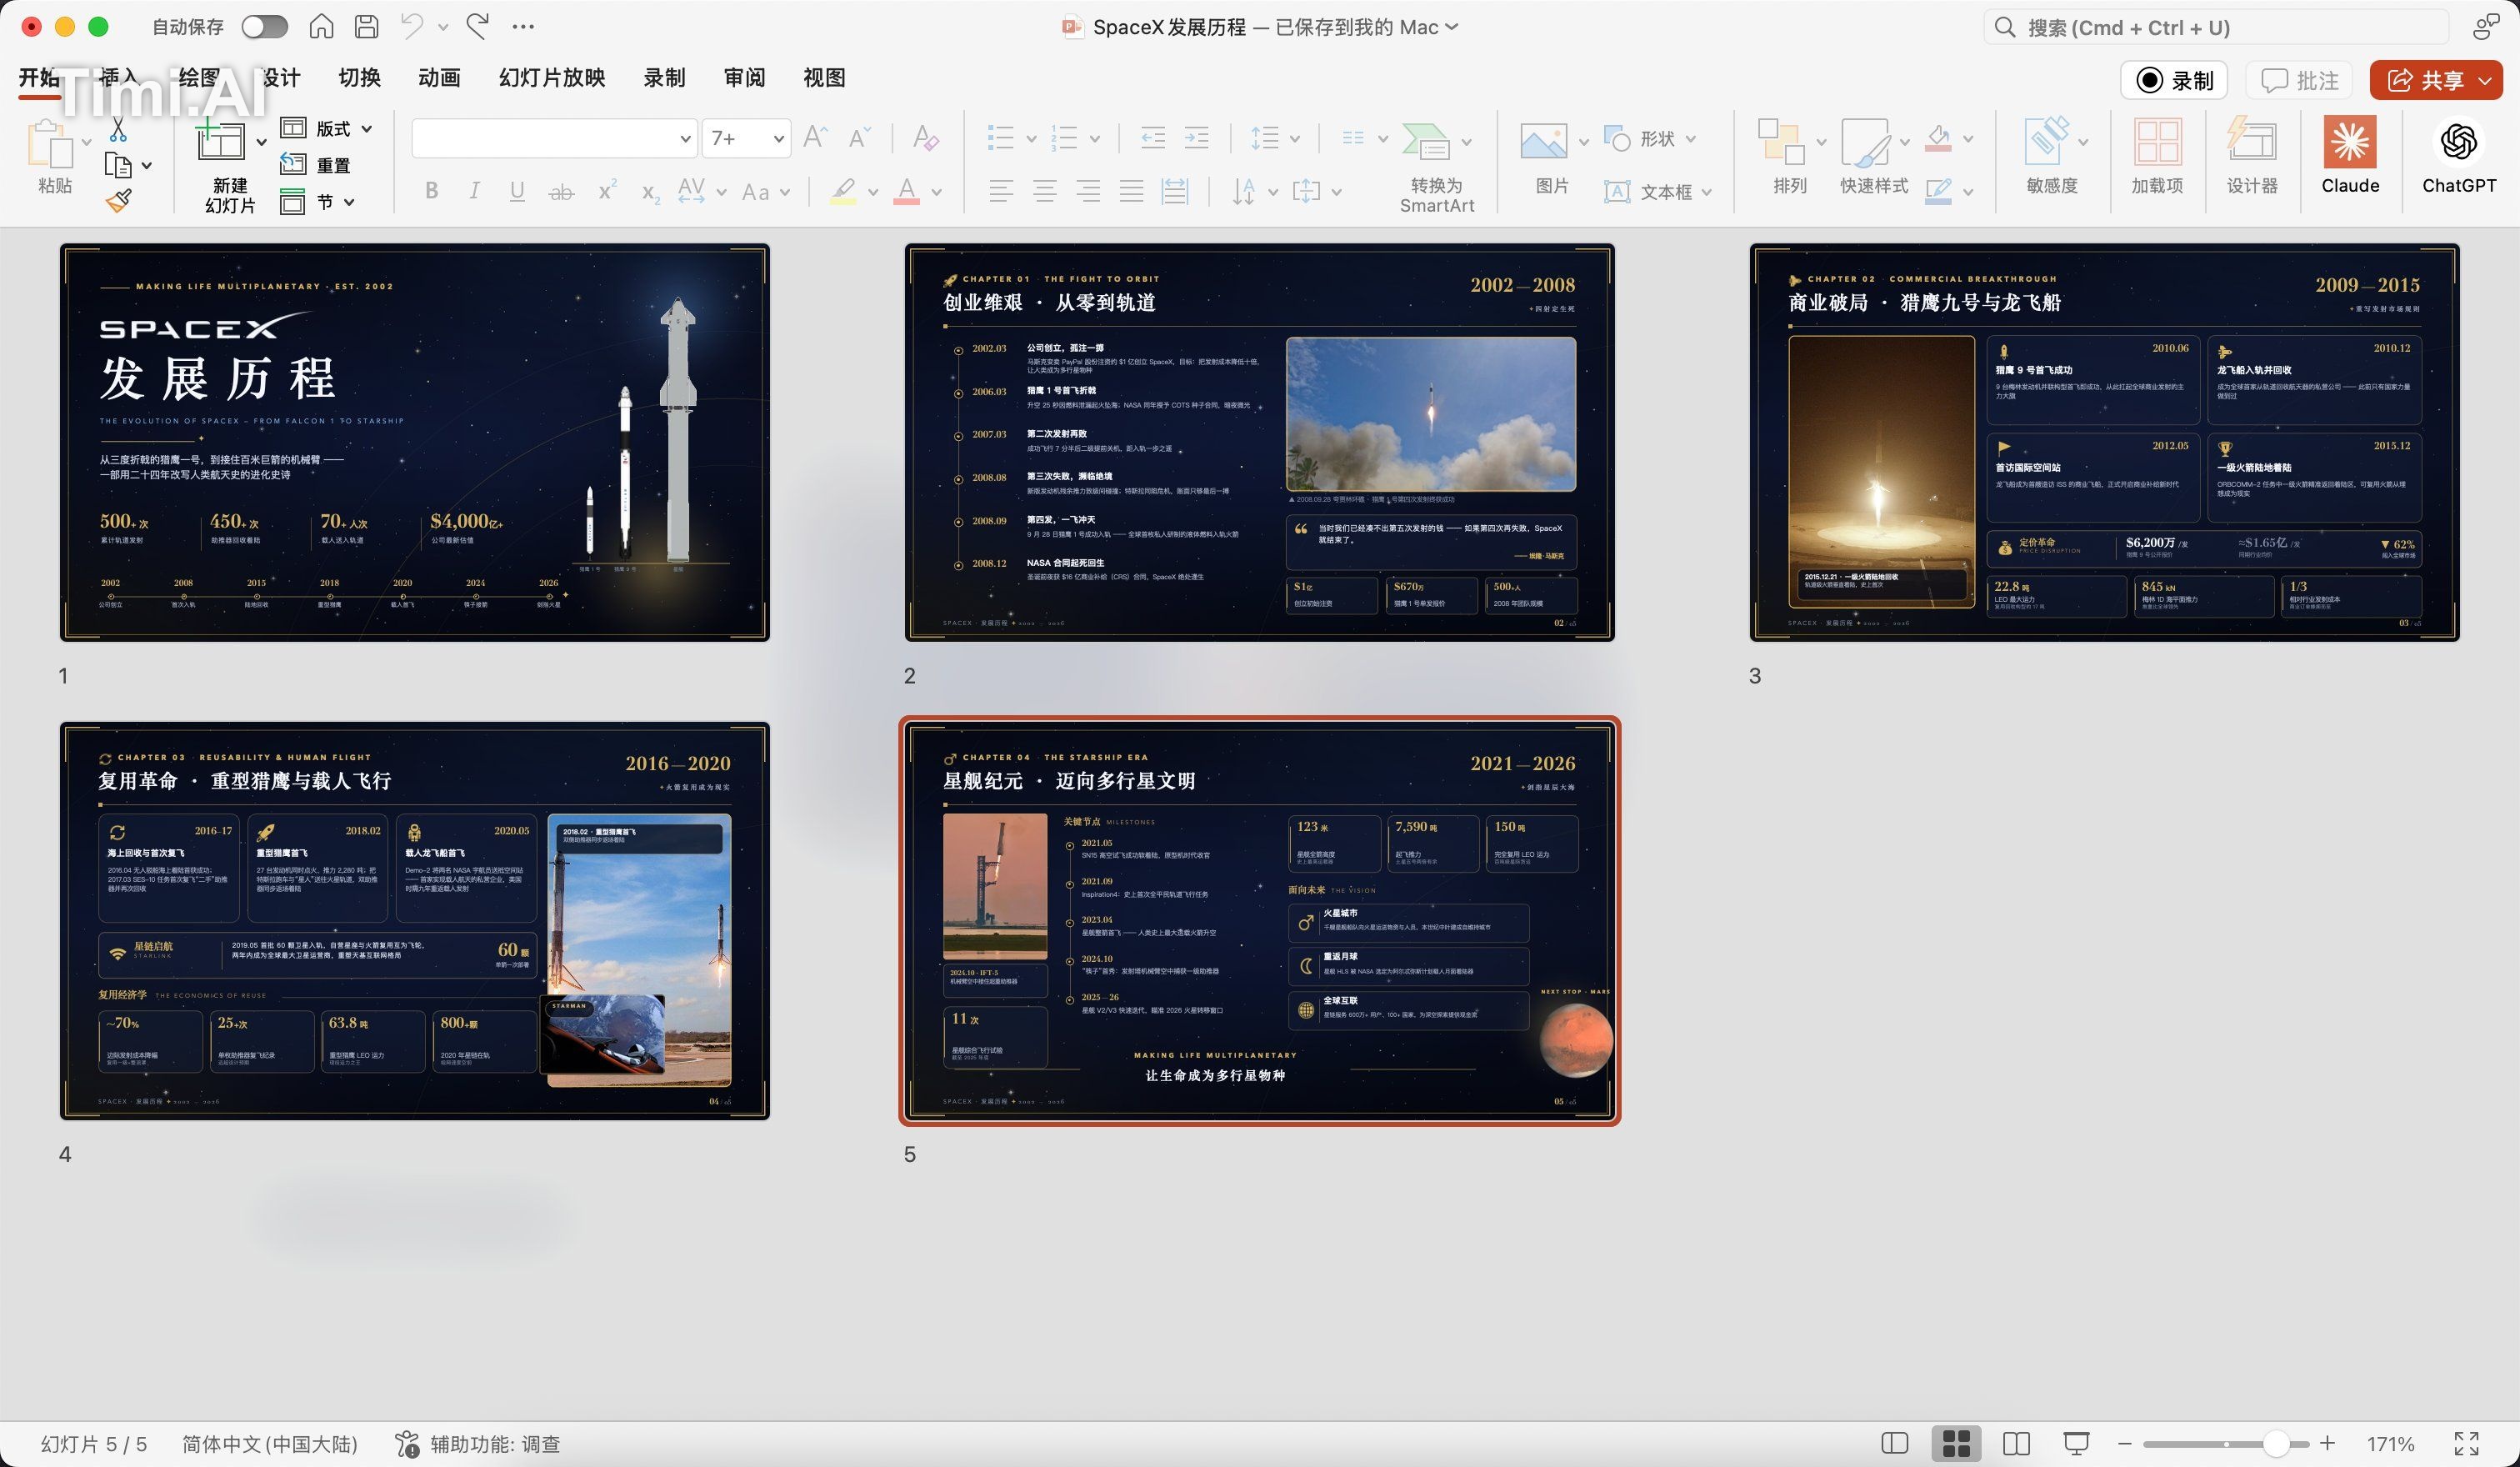Toggle Bold formatting
The width and height of the screenshot is (2520, 1467).
(x=432, y=191)
